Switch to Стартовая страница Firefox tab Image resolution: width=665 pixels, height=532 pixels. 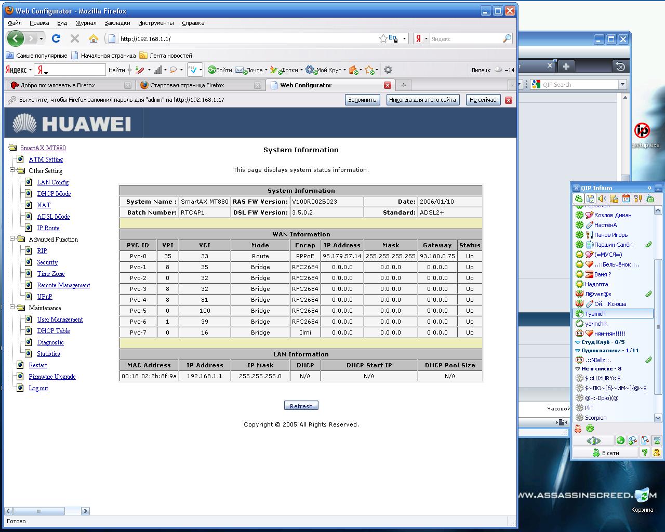tap(187, 85)
